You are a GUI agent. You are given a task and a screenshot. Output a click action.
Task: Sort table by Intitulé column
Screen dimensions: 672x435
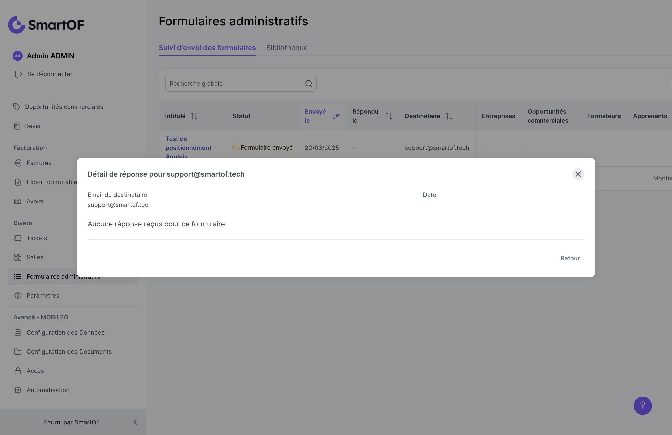pos(194,116)
